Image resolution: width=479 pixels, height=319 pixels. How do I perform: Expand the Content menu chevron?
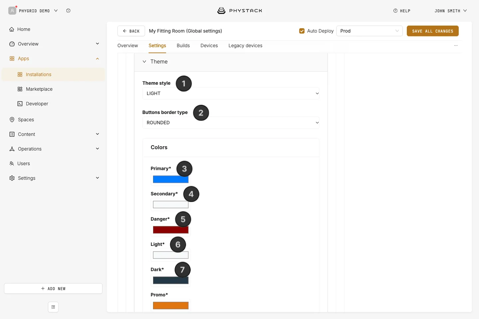coord(97,134)
